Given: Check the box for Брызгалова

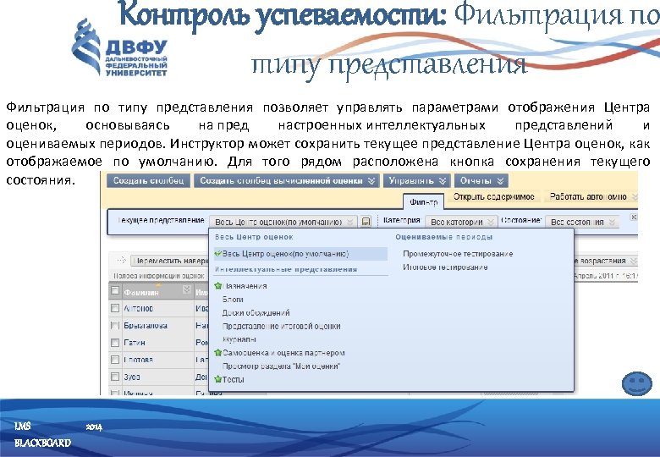Looking at the screenshot, I should [x=114, y=325].
